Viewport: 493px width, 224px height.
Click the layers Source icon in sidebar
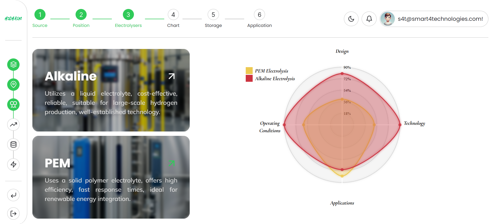tap(13, 65)
